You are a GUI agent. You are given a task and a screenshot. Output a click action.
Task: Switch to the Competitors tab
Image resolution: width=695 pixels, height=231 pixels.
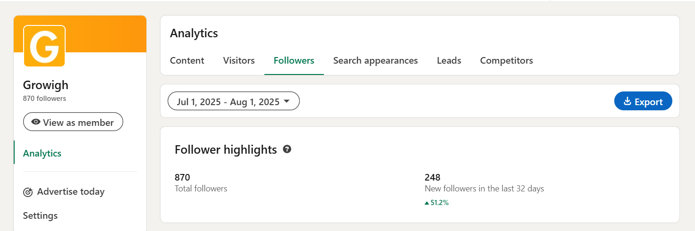coord(506,60)
